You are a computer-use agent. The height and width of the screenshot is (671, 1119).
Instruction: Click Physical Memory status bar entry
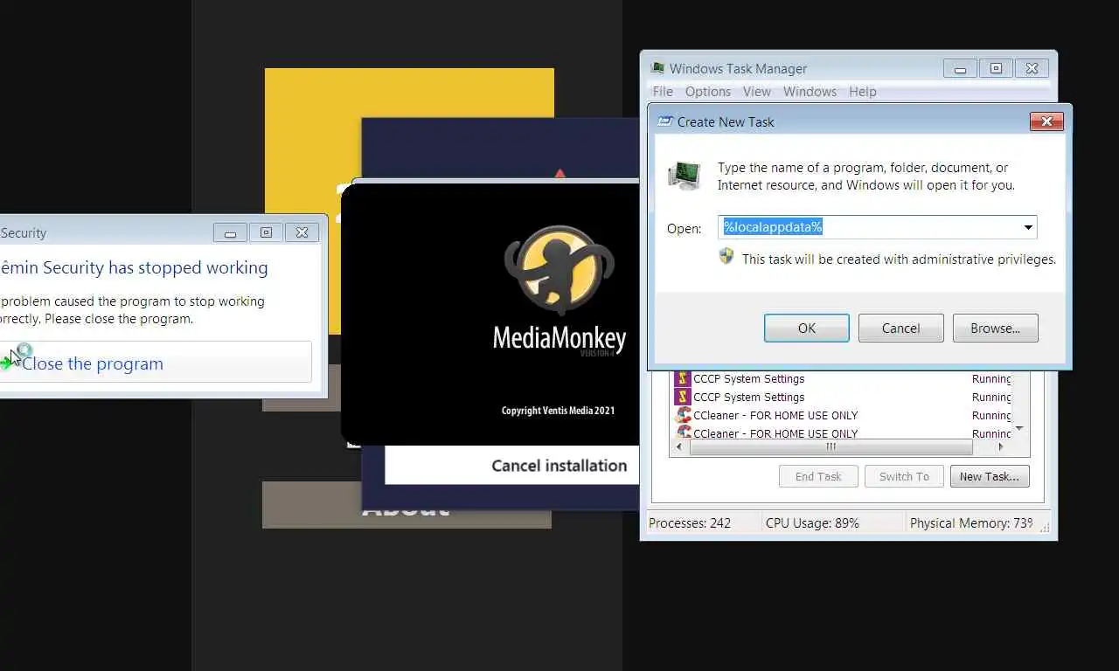(x=971, y=522)
